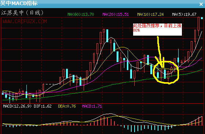Screen dimensions: 205x134
Task: Click the MACD:1.71 magenta value label
Action: coord(92,106)
